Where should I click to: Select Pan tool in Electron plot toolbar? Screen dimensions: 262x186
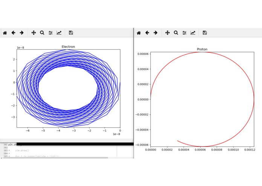[34, 33]
